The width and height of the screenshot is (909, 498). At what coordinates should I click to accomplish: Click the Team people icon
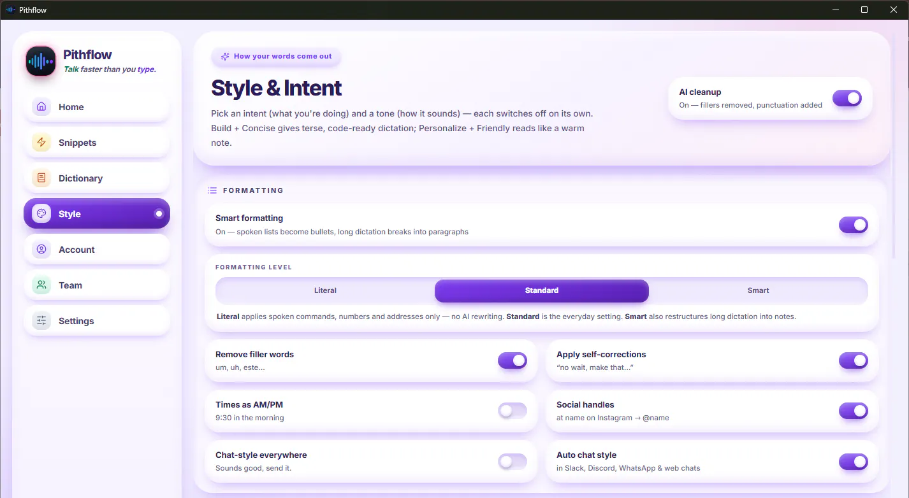tap(41, 285)
